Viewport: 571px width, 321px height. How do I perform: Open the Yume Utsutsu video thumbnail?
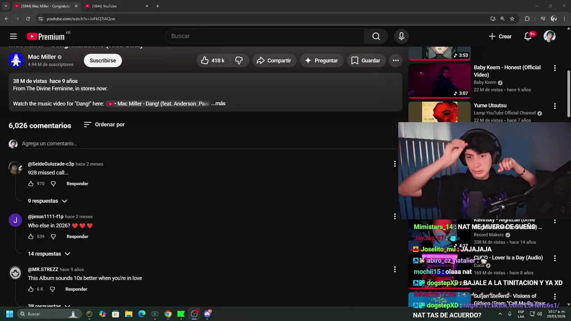click(x=439, y=112)
